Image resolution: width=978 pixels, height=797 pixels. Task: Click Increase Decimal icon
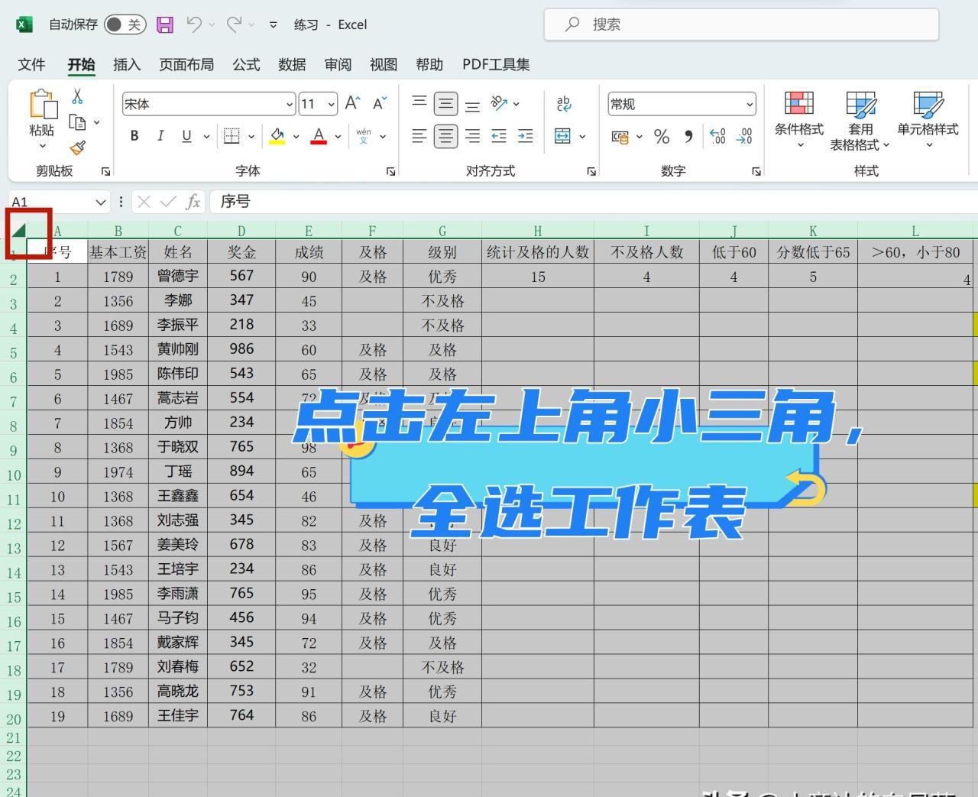tap(718, 137)
